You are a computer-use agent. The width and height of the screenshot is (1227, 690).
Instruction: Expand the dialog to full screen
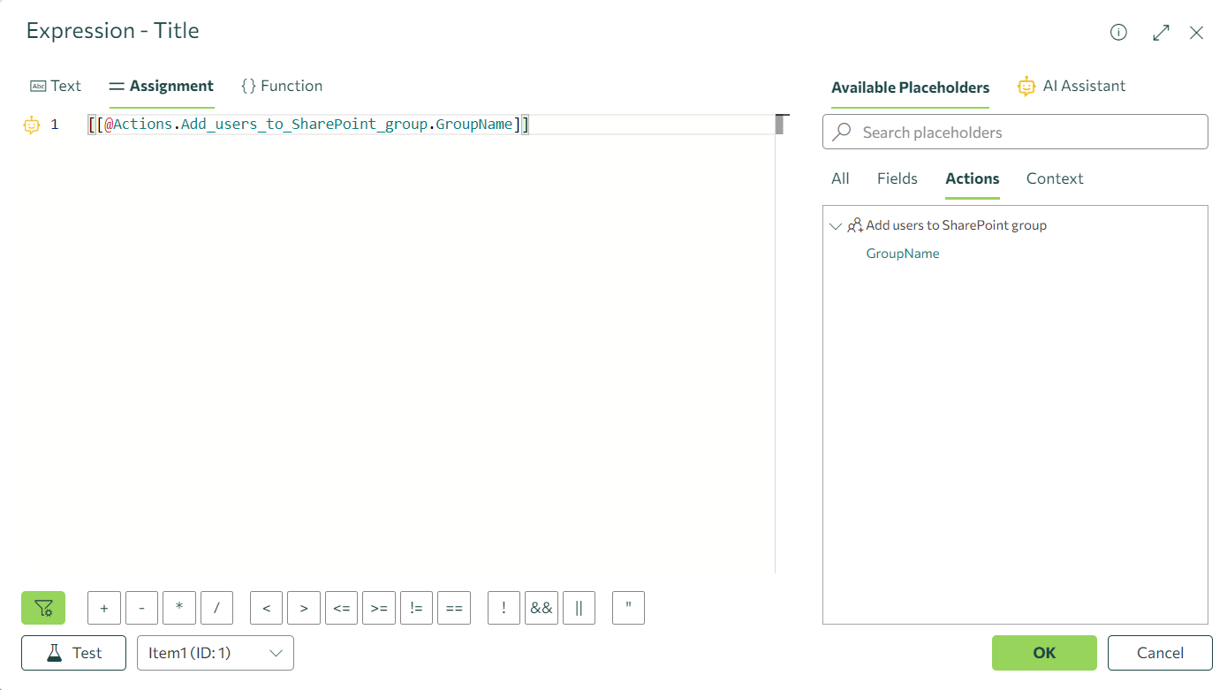click(x=1161, y=33)
